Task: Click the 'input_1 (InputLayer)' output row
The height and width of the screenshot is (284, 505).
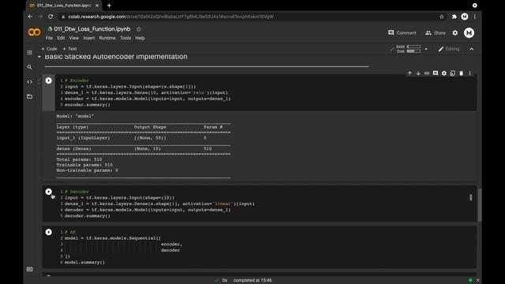Action: coord(144,138)
